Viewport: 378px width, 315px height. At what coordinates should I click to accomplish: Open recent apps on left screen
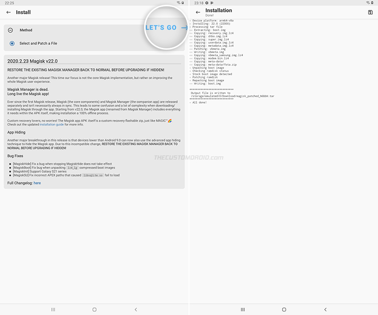click(x=53, y=309)
